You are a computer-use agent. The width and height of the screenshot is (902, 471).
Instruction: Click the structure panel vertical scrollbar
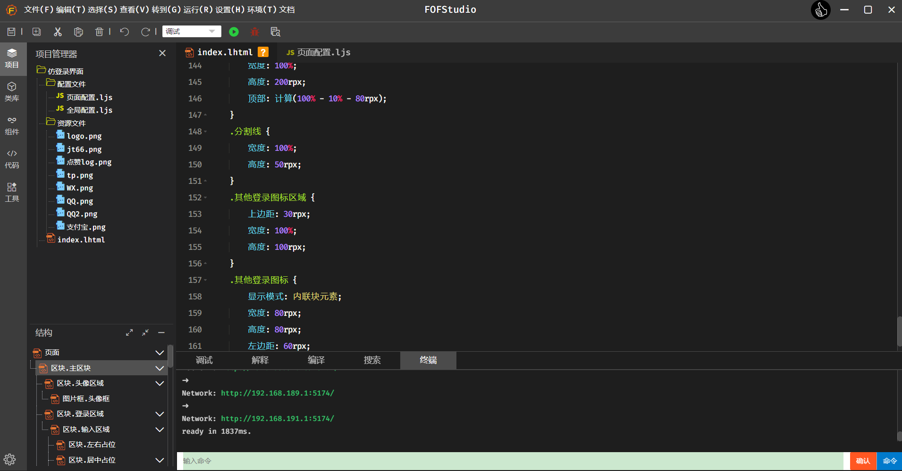170,356
